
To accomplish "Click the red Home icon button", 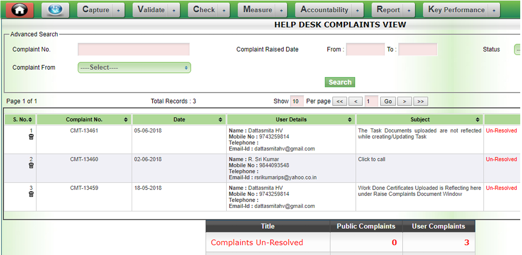I will coord(20,10).
